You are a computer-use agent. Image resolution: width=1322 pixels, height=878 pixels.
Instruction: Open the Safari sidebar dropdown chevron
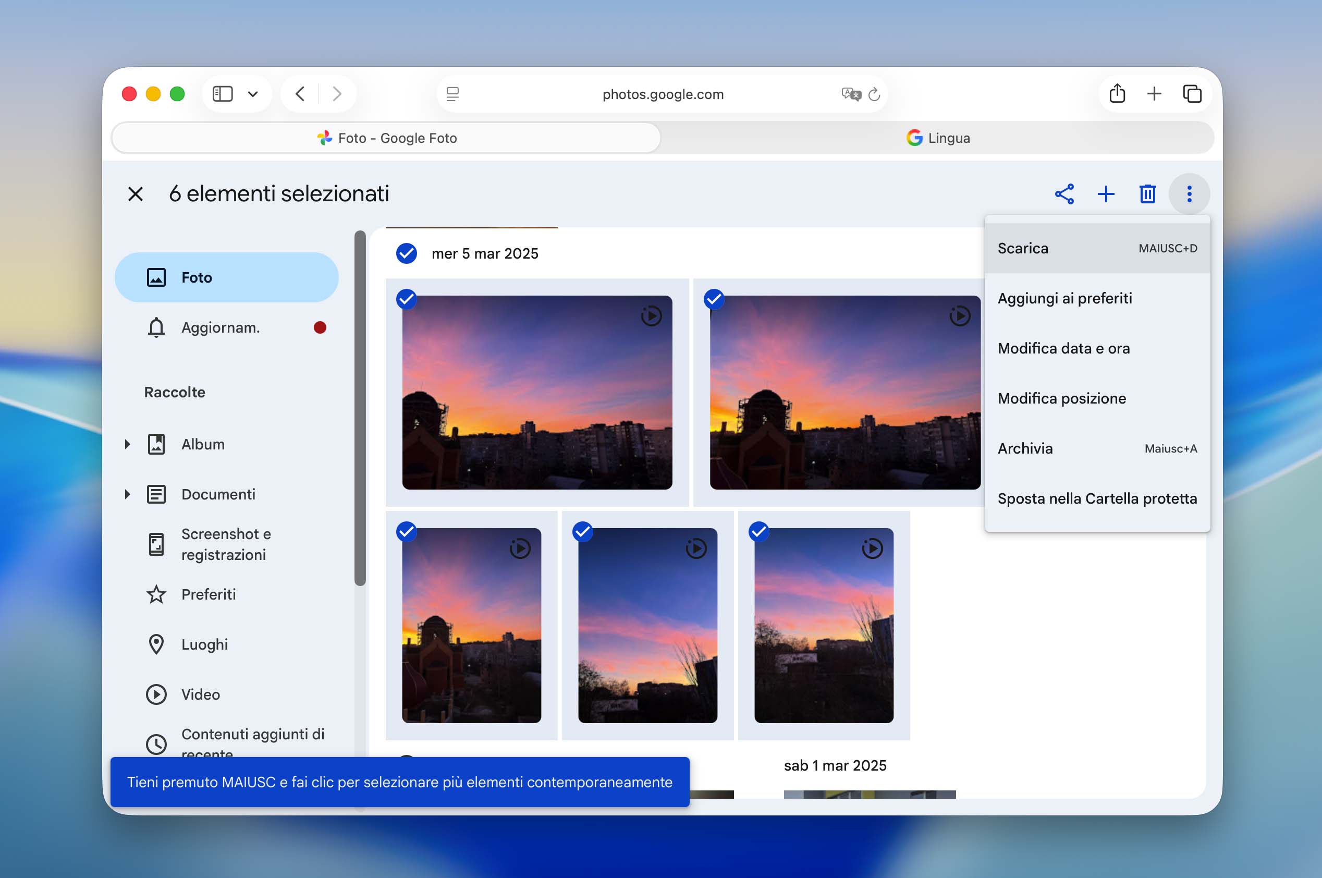pos(253,94)
